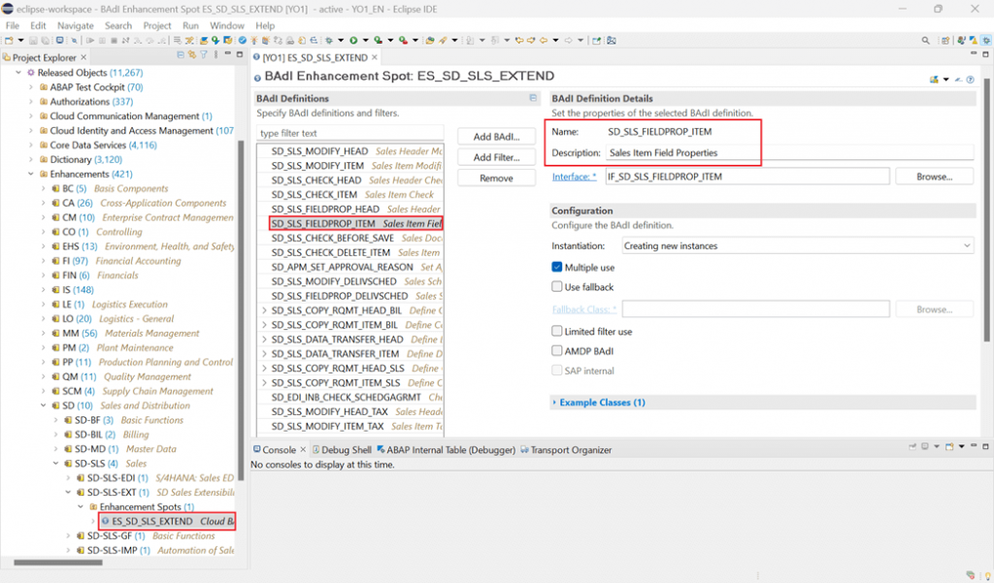Screen dimensions: 994x583
Task: Click the Open Console icon in Console view
Action: tap(949, 447)
